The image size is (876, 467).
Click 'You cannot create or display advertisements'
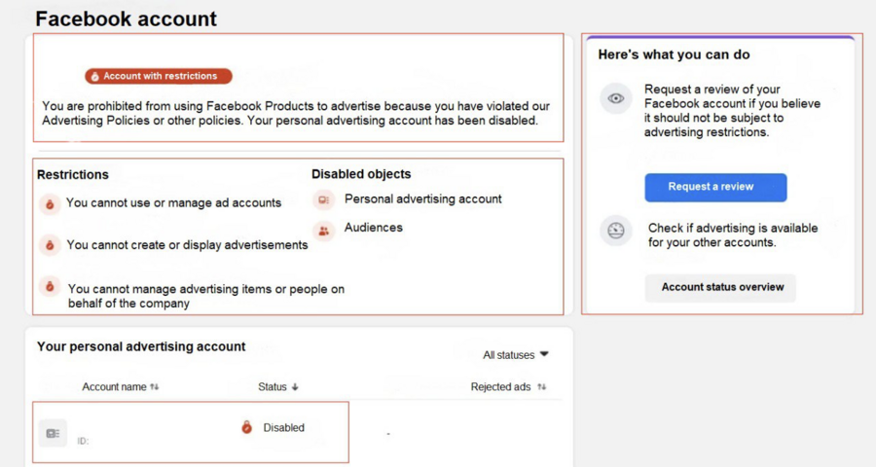coord(187,244)
